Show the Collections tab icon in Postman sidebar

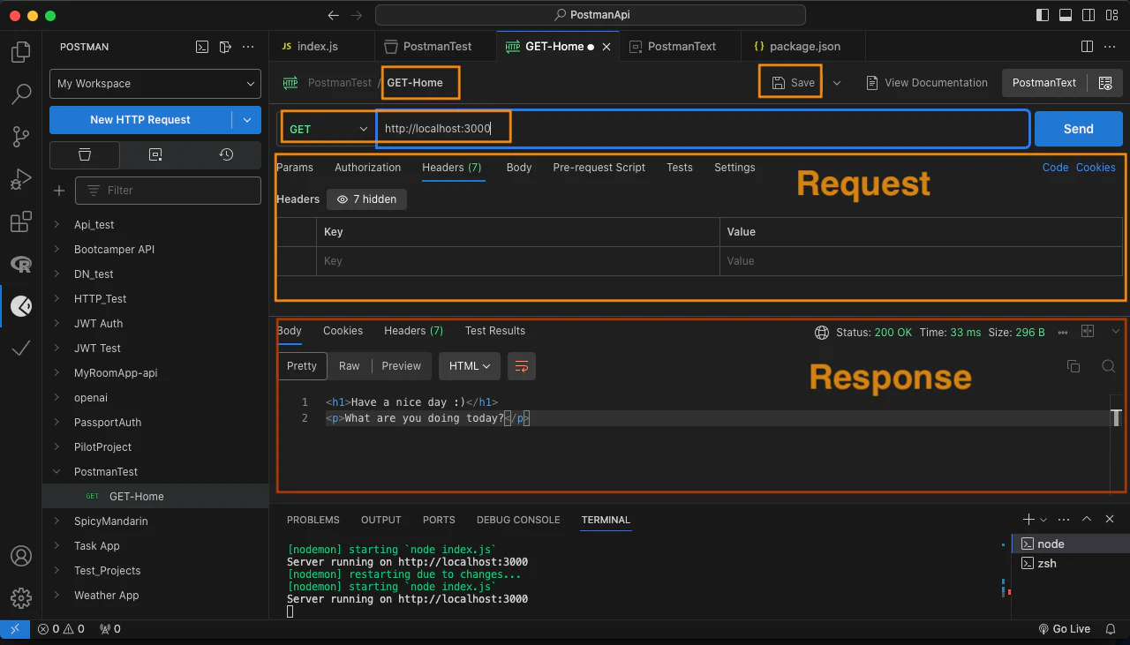(85, 154)
